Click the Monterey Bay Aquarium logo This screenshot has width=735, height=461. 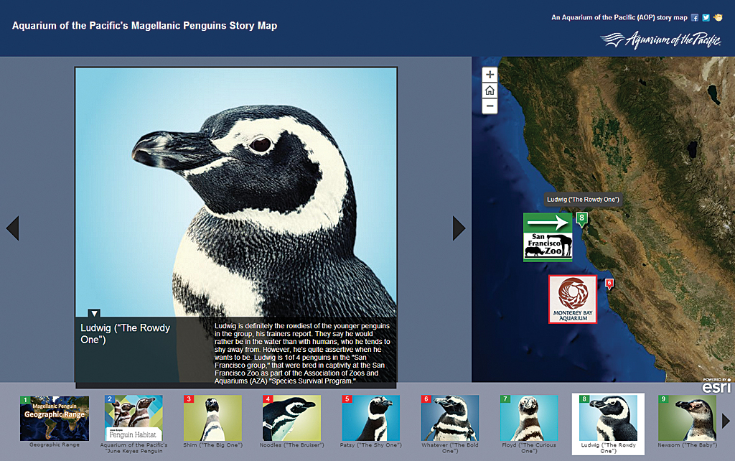tap(573, 299)
